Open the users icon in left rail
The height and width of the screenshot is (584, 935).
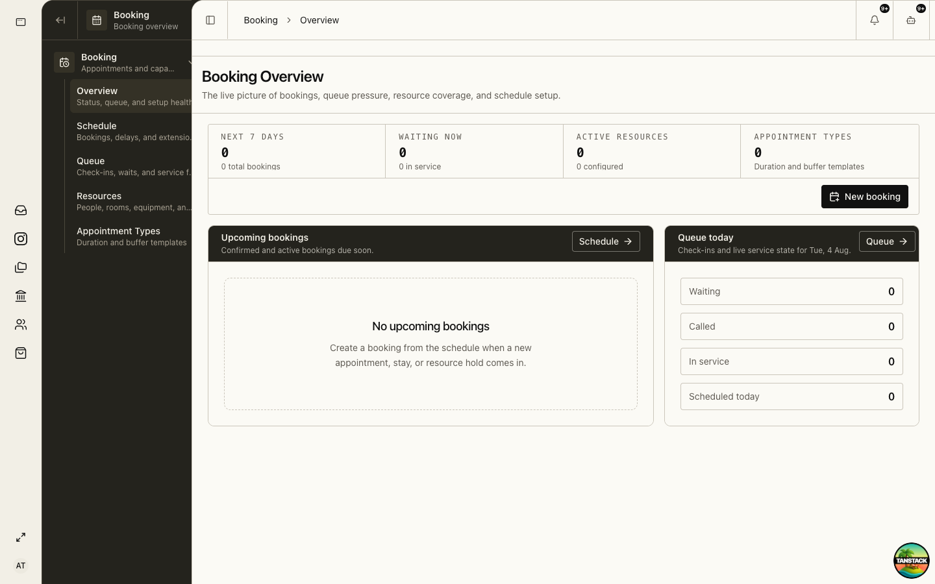(21, 324)
